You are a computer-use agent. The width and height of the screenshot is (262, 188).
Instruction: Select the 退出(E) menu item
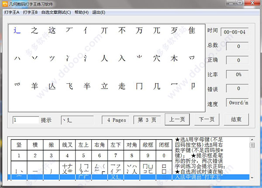99,12
